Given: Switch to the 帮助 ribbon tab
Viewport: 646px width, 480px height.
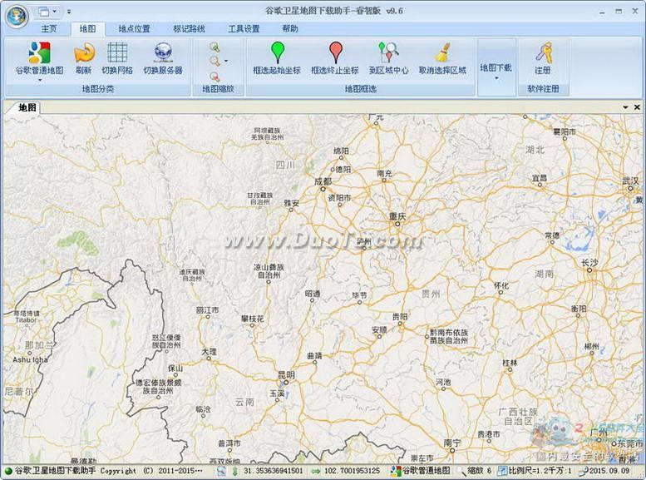Looking at the screenshot, I should coord(290,29).
